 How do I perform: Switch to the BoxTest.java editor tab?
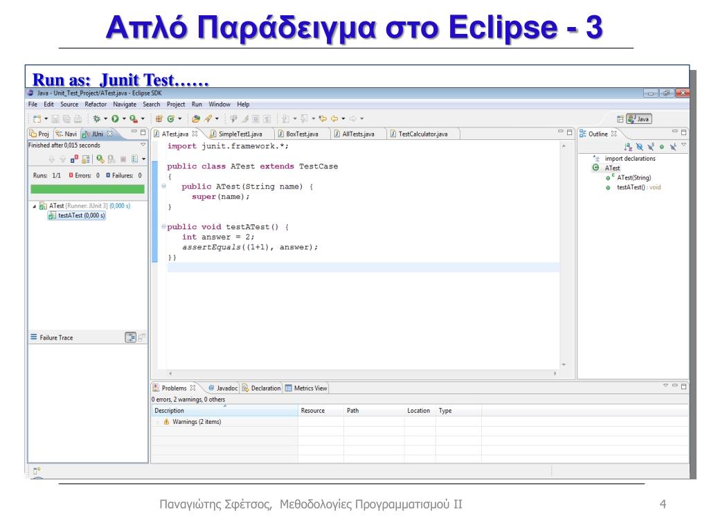(302, 134)
